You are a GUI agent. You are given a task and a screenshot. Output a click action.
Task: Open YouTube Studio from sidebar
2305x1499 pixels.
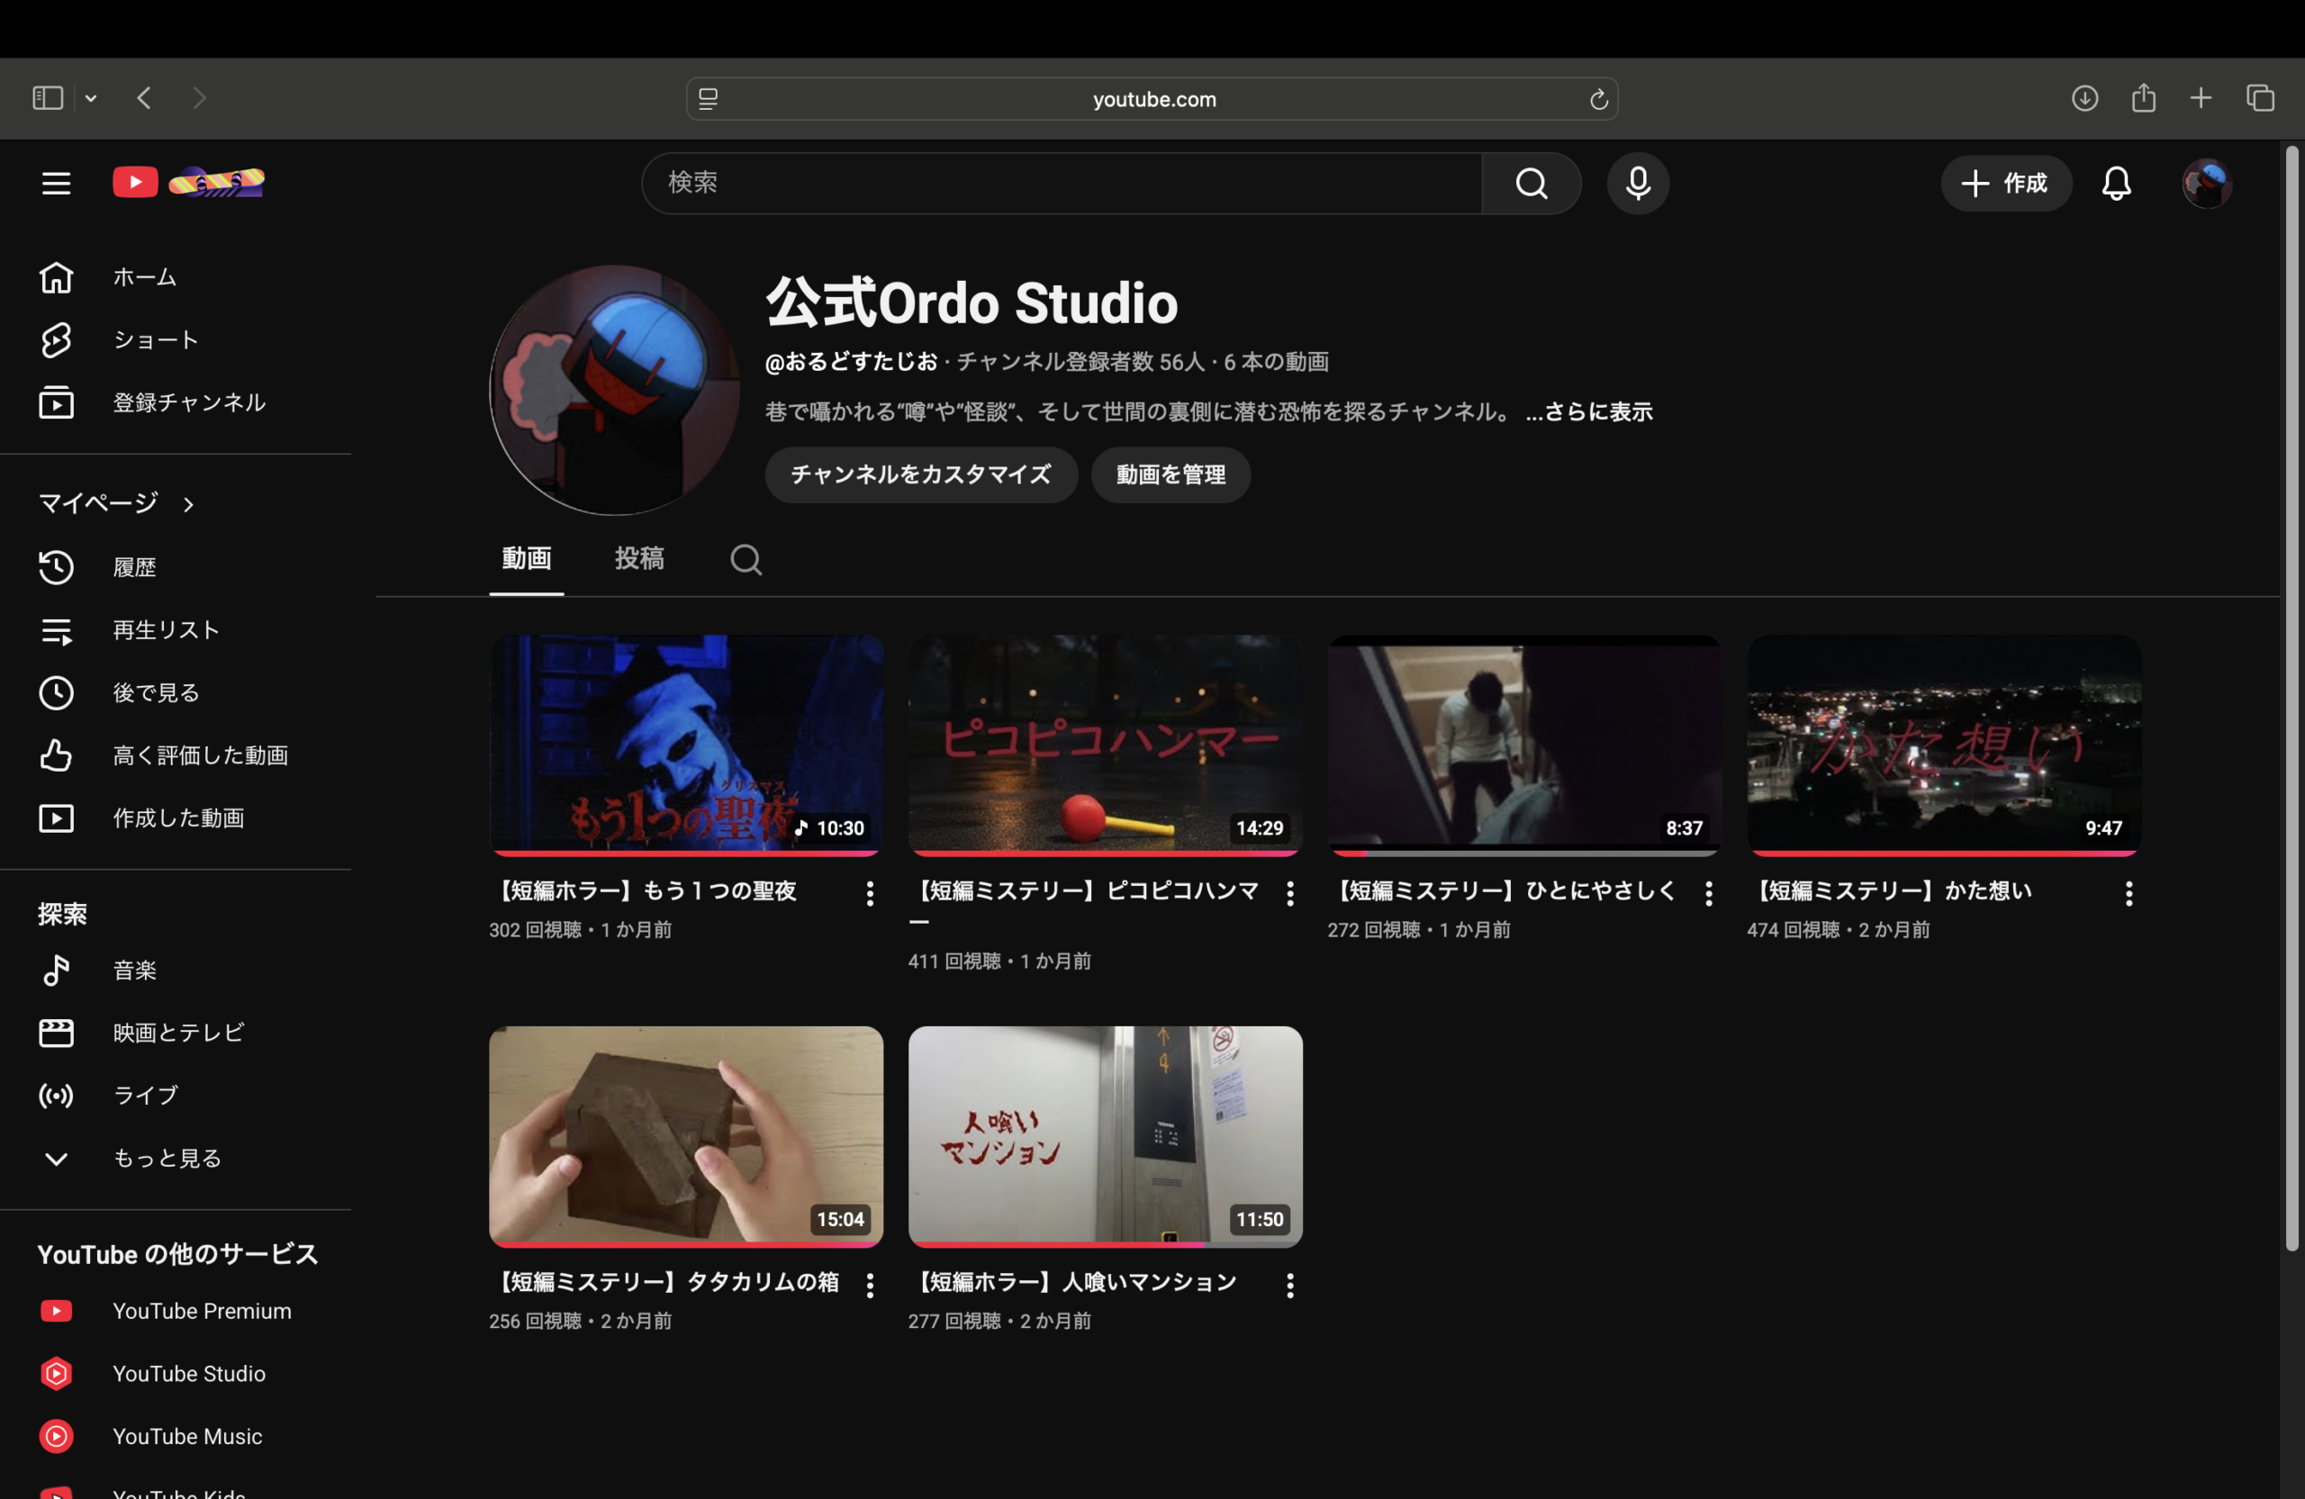pyautogui.click(x=188, y=1373)
